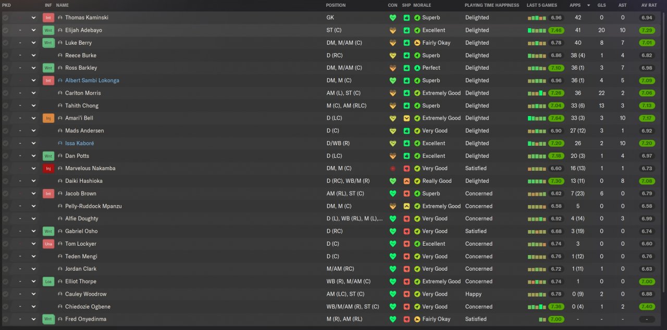Click Elijah Adebayo's 7.29 average rating badge
Viewport: 667px width, 330px height.
click(647, 30)
